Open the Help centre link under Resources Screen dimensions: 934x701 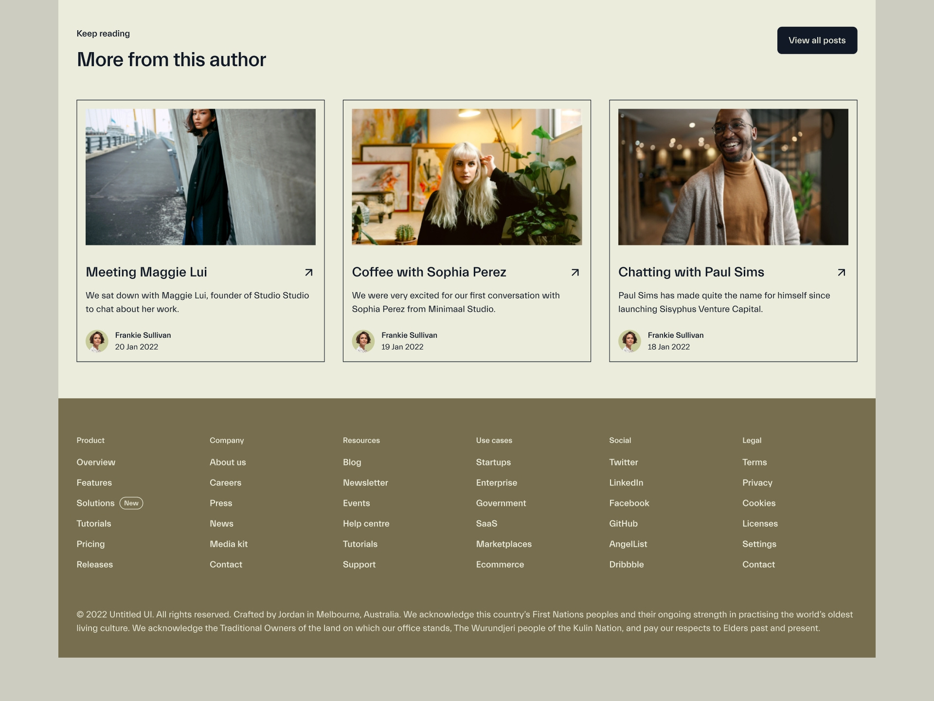click(x=366, y=523)
